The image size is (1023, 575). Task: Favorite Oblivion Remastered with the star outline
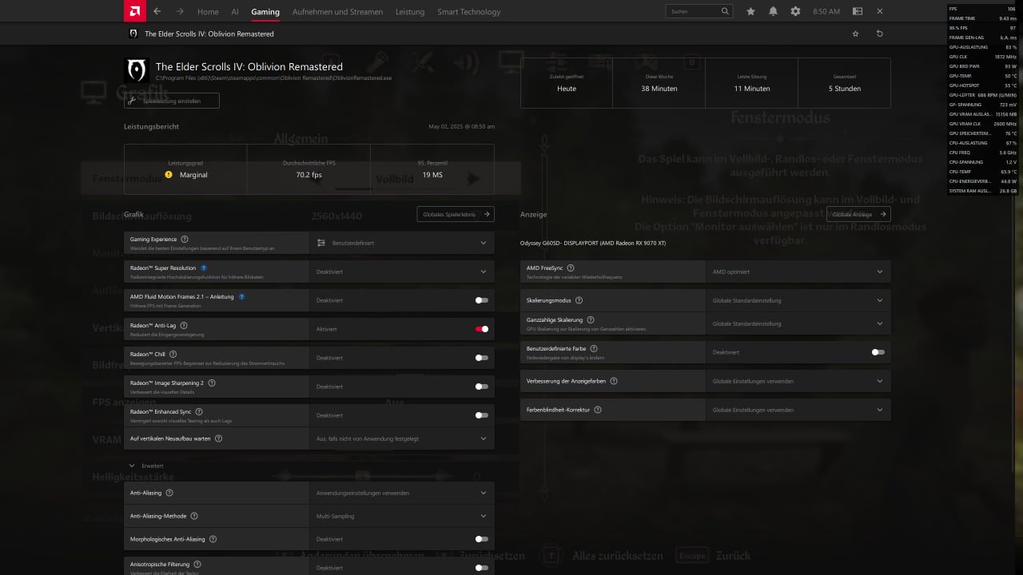click(x=856, y=34)
